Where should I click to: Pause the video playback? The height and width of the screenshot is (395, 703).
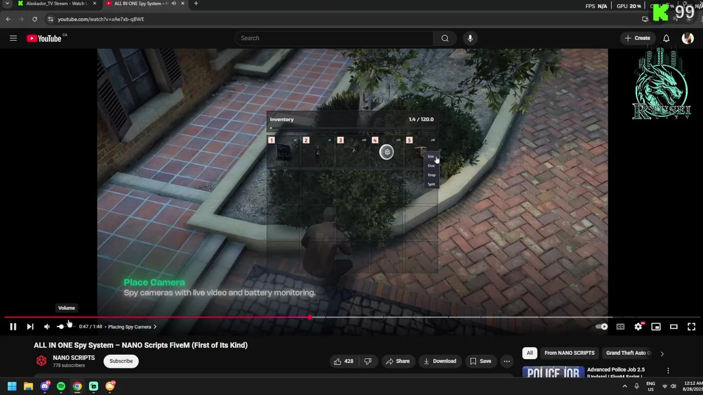[x=13, y=326]
